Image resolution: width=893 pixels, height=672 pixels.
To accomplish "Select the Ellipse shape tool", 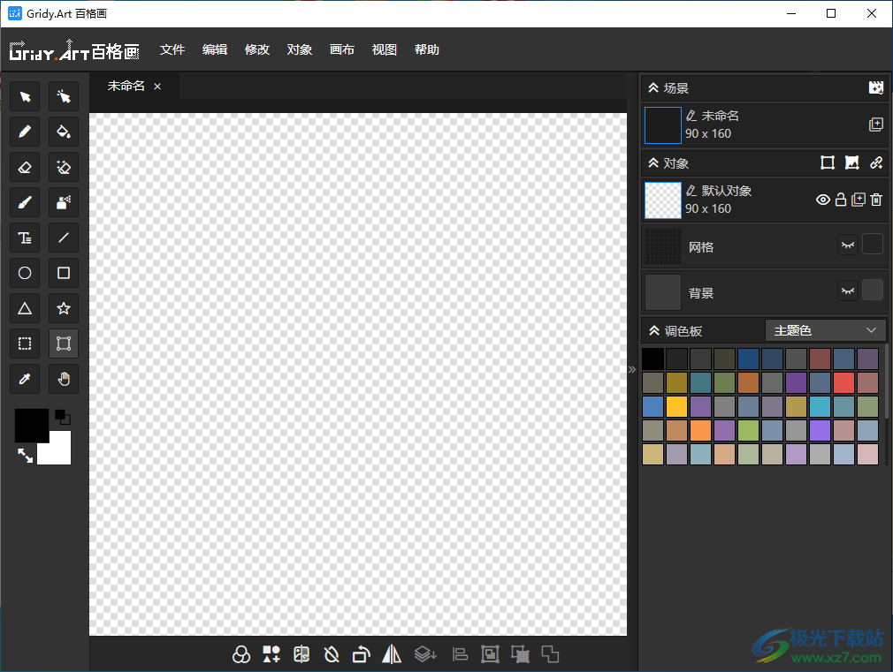I will (x=25, y=273).
